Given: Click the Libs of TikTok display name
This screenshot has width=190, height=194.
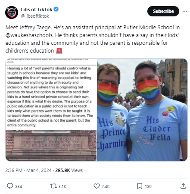Looking at the screenshot, I should click(x=37, y=9).
